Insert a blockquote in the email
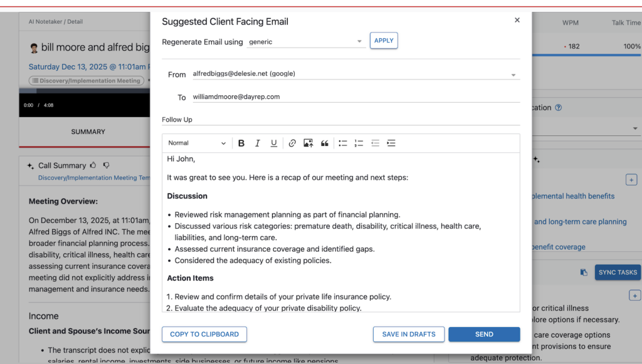Viewport: 642px width, 364px height. tap(325, 143)
